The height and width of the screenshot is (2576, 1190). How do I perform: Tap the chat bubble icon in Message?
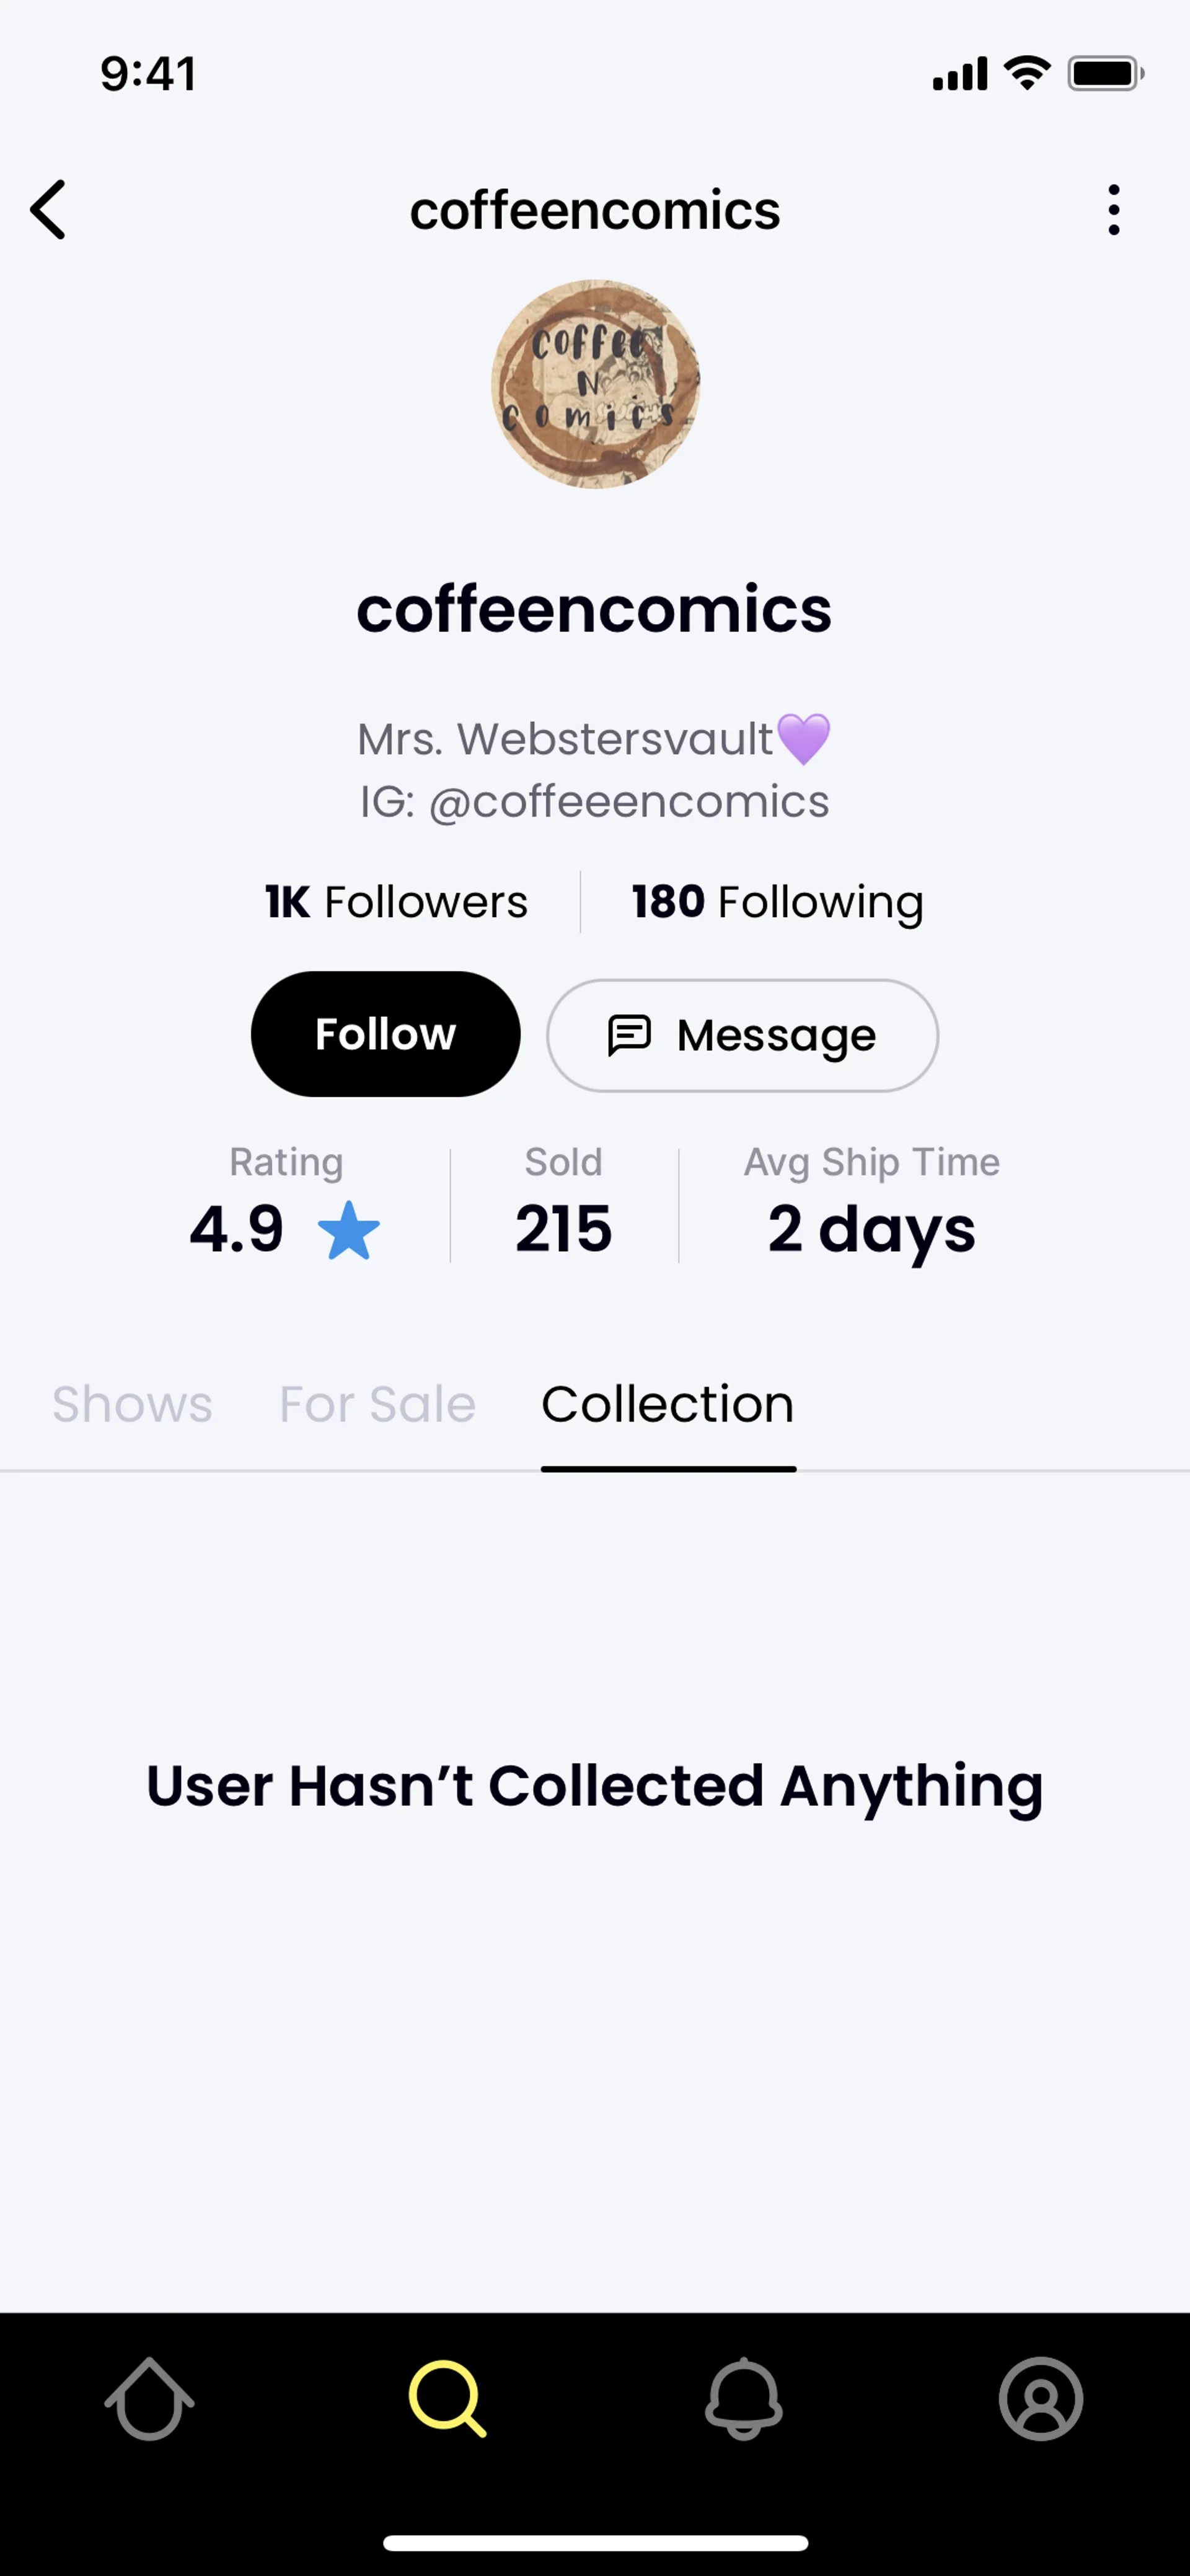tap(630, 1035)
